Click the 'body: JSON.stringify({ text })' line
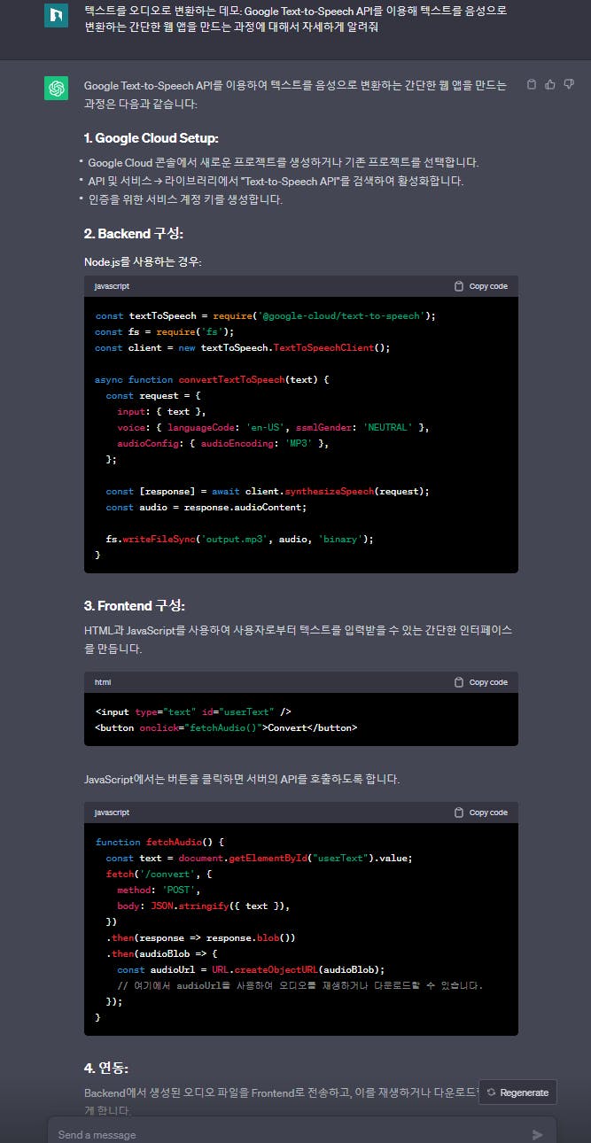The image size is (591, 1143). coord(204,906)
